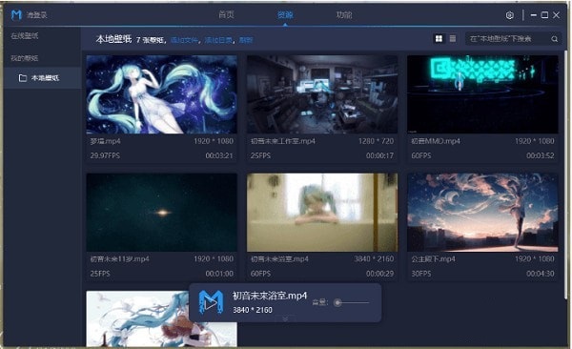The image size is (572, 349).
Task: Select the 初音未来11岁.mp4 dark galaxy thumbnail
Action: 162,213
